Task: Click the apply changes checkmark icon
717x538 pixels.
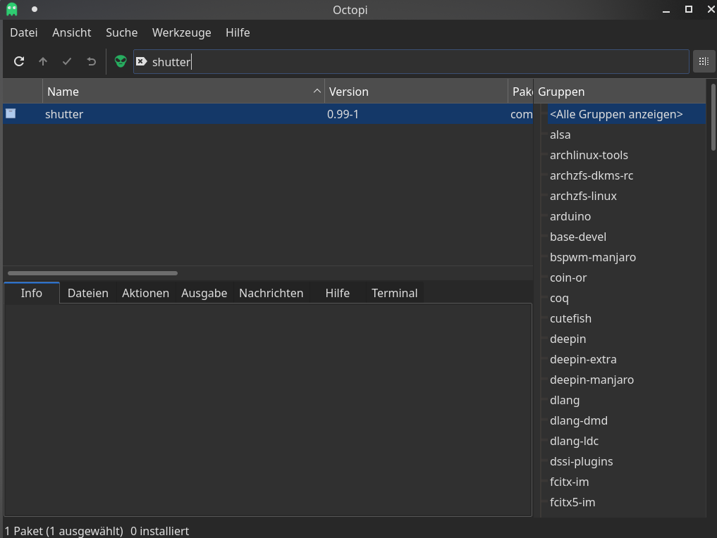Action: 67,62
